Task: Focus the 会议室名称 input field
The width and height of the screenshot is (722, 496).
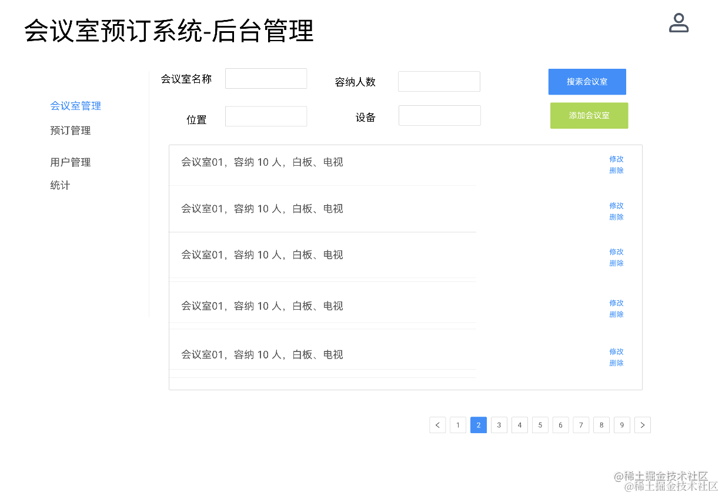Action: tap(266, 79)
